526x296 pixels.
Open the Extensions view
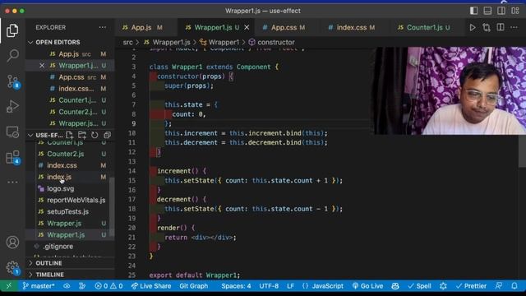(x=13, y=157)
